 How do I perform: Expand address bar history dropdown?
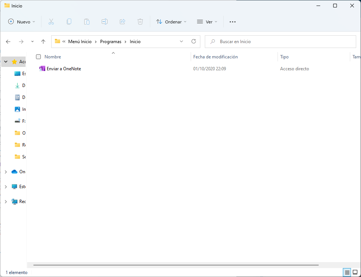tap(181, 42)
